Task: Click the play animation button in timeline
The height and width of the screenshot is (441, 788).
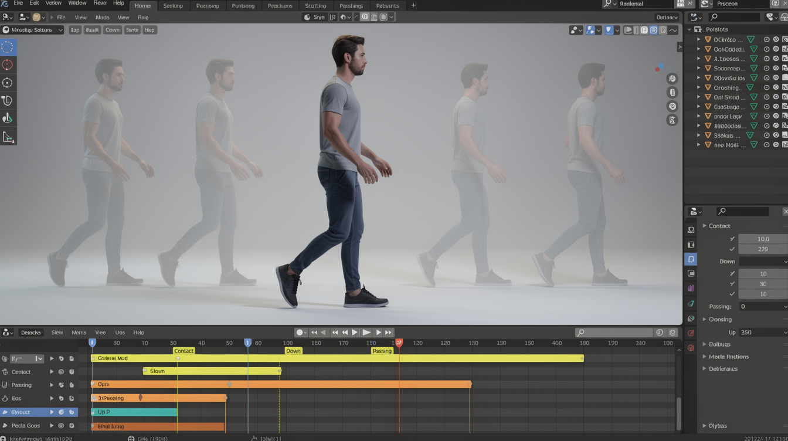Action: point(366,333)
